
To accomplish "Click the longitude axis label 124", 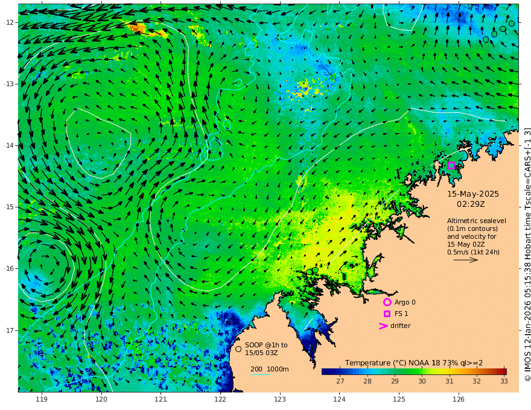I will (x=340, y=400).
